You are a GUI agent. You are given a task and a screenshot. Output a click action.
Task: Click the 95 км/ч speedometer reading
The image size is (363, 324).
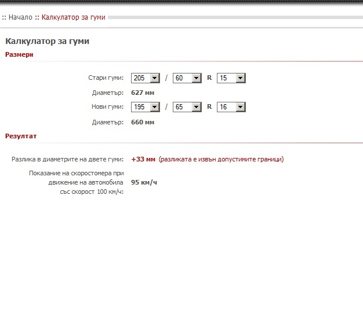(x=144, y=183)
